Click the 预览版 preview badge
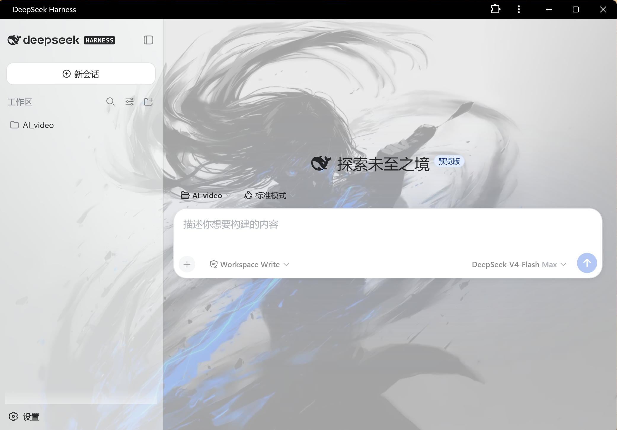Screen dimensions: 617x430 pos(449,161)
